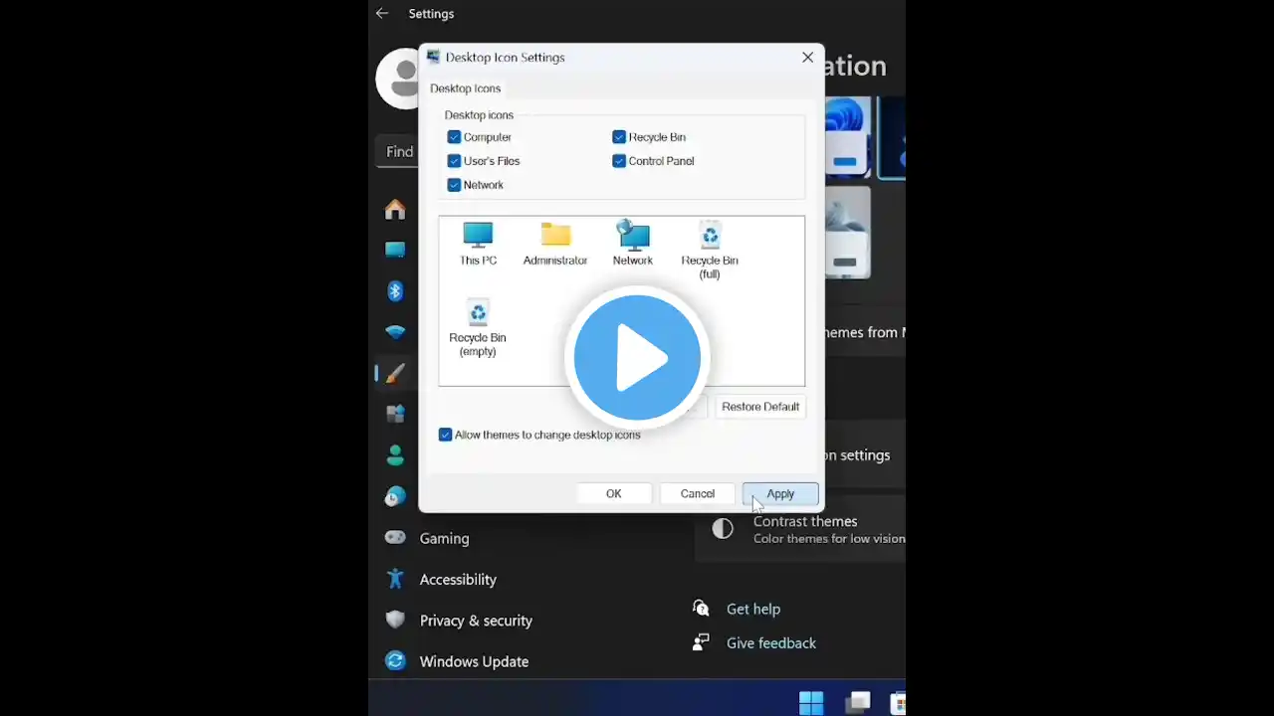Click the user profile avatar in Settings
1274x716 pixels.
click(x=398, y=78)
